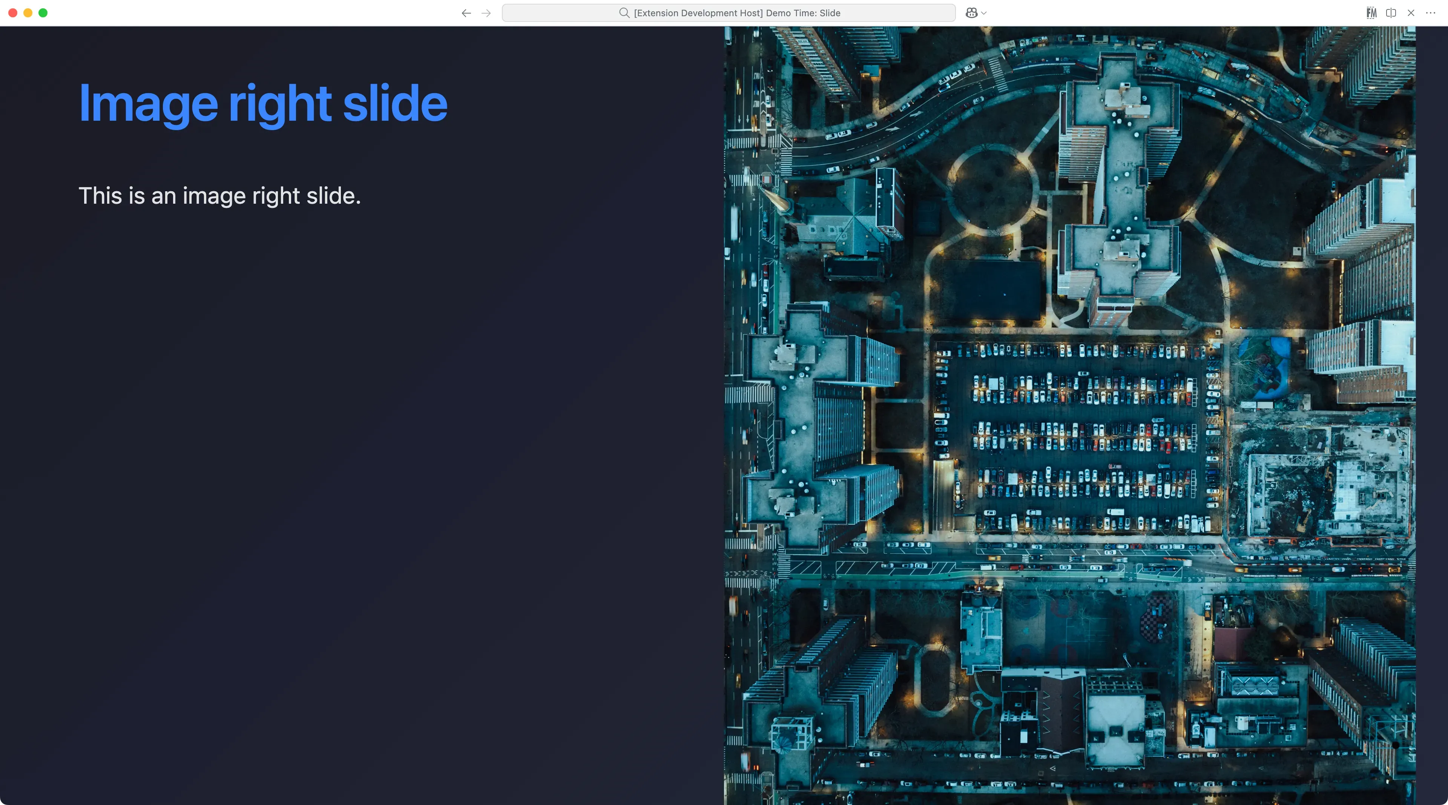Go back with the left arrow

(466, 13)
